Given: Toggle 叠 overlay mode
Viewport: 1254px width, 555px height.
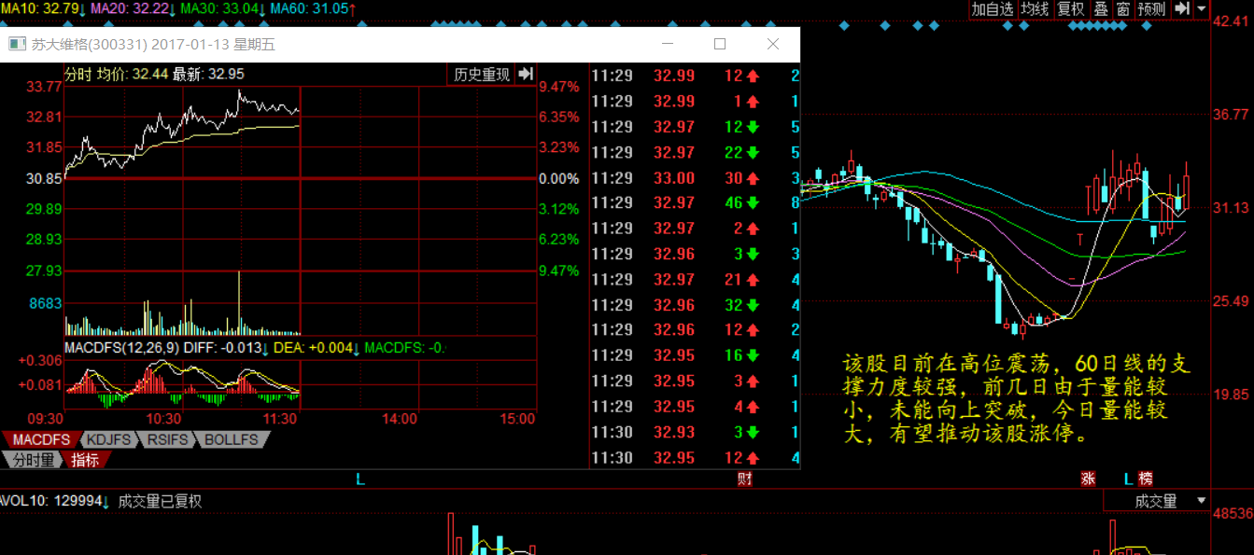Looking at the screenshot, I should pyautogui.click(x=1101, y=8).
